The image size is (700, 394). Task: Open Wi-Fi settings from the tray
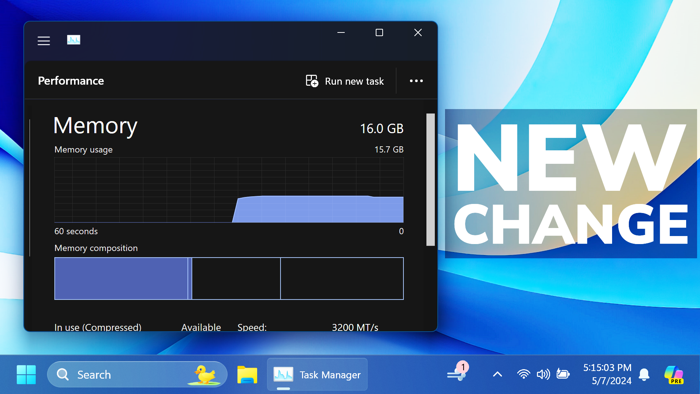[x=524, y=374]
